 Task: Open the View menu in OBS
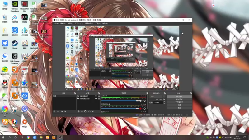(x=70, y=23)
